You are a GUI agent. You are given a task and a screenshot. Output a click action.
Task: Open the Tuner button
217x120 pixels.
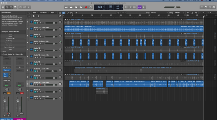130,7
